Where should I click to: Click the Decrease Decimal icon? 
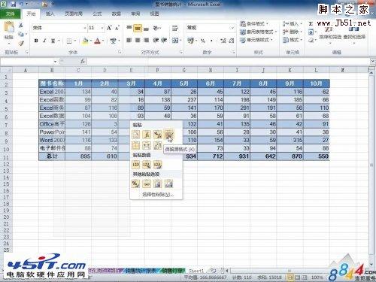pyautogui.click(x=232, y=41)
